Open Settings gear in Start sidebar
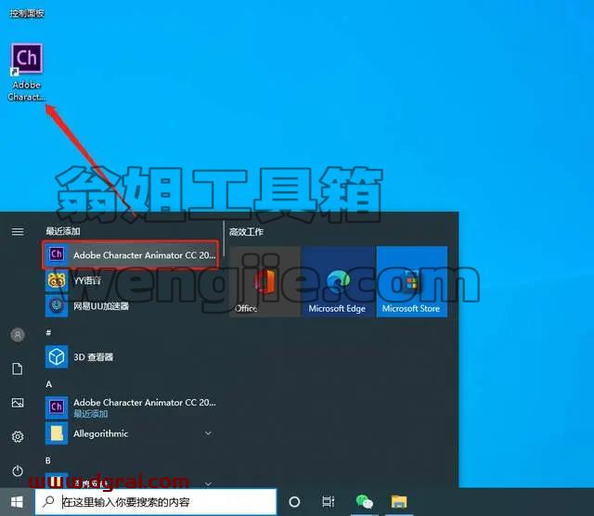 [18, 437]
